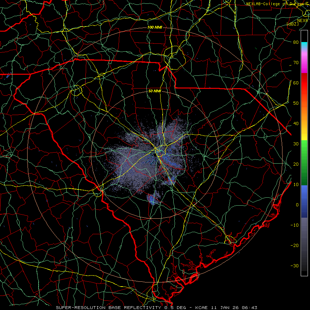Click the dBZ units label above the scale
The height and width of the screenshot is (310, 310).
pyautogui.click(x=292, y=24)
